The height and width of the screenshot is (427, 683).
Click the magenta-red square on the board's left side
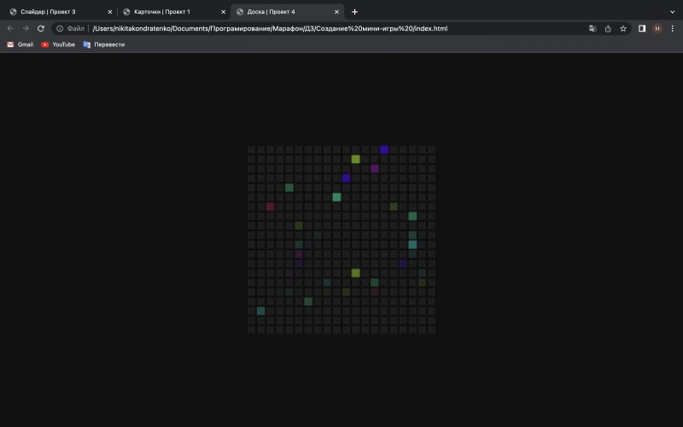(x=270, y=207)
